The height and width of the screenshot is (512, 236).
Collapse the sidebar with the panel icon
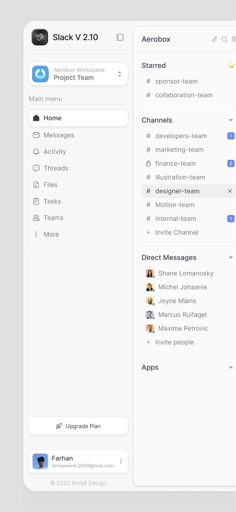[120, 37]
